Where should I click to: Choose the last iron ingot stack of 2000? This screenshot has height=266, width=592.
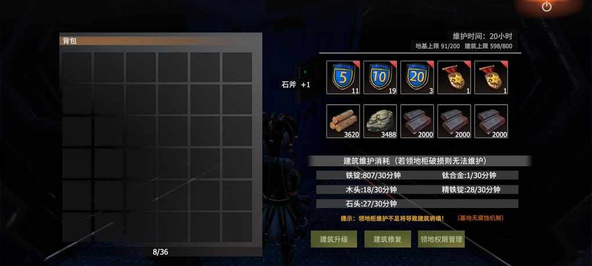coord(491,121)
